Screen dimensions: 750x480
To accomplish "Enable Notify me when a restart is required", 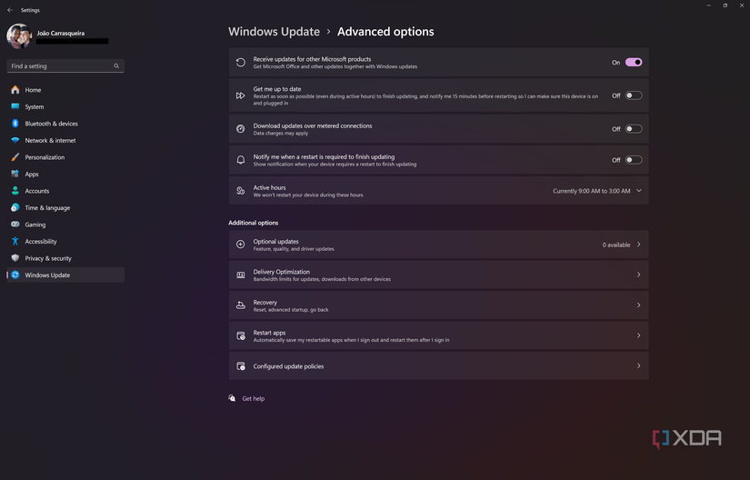I will tap(634, 160).
